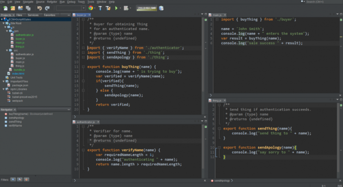Focus the Search field in top right
The image size is (343, 187).
coord(324,2)
